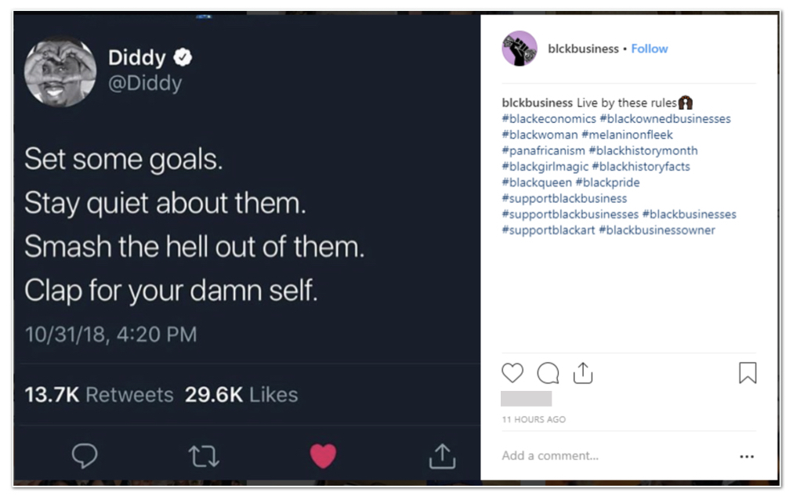Click the blckbusiness profile avatar
The width and height of the screenshot is (793, 499).
pyautogui.click(x=519, y=49)
